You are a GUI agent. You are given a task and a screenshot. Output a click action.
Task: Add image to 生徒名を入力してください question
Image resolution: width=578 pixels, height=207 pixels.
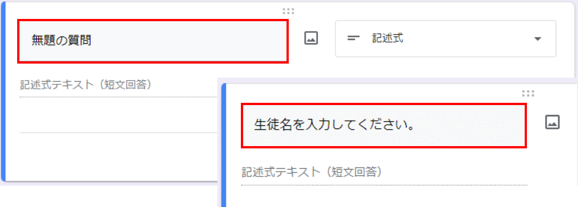(x=553, y=122)
